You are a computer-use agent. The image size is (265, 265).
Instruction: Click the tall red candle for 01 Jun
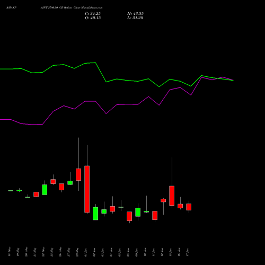tap(87, 189)
